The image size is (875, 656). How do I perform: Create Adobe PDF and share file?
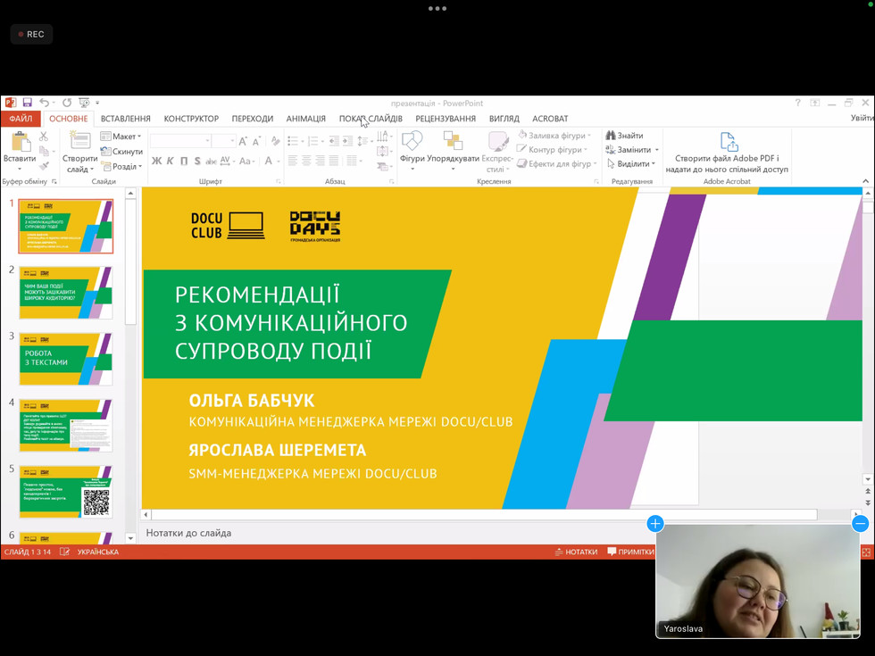(727, 153)
